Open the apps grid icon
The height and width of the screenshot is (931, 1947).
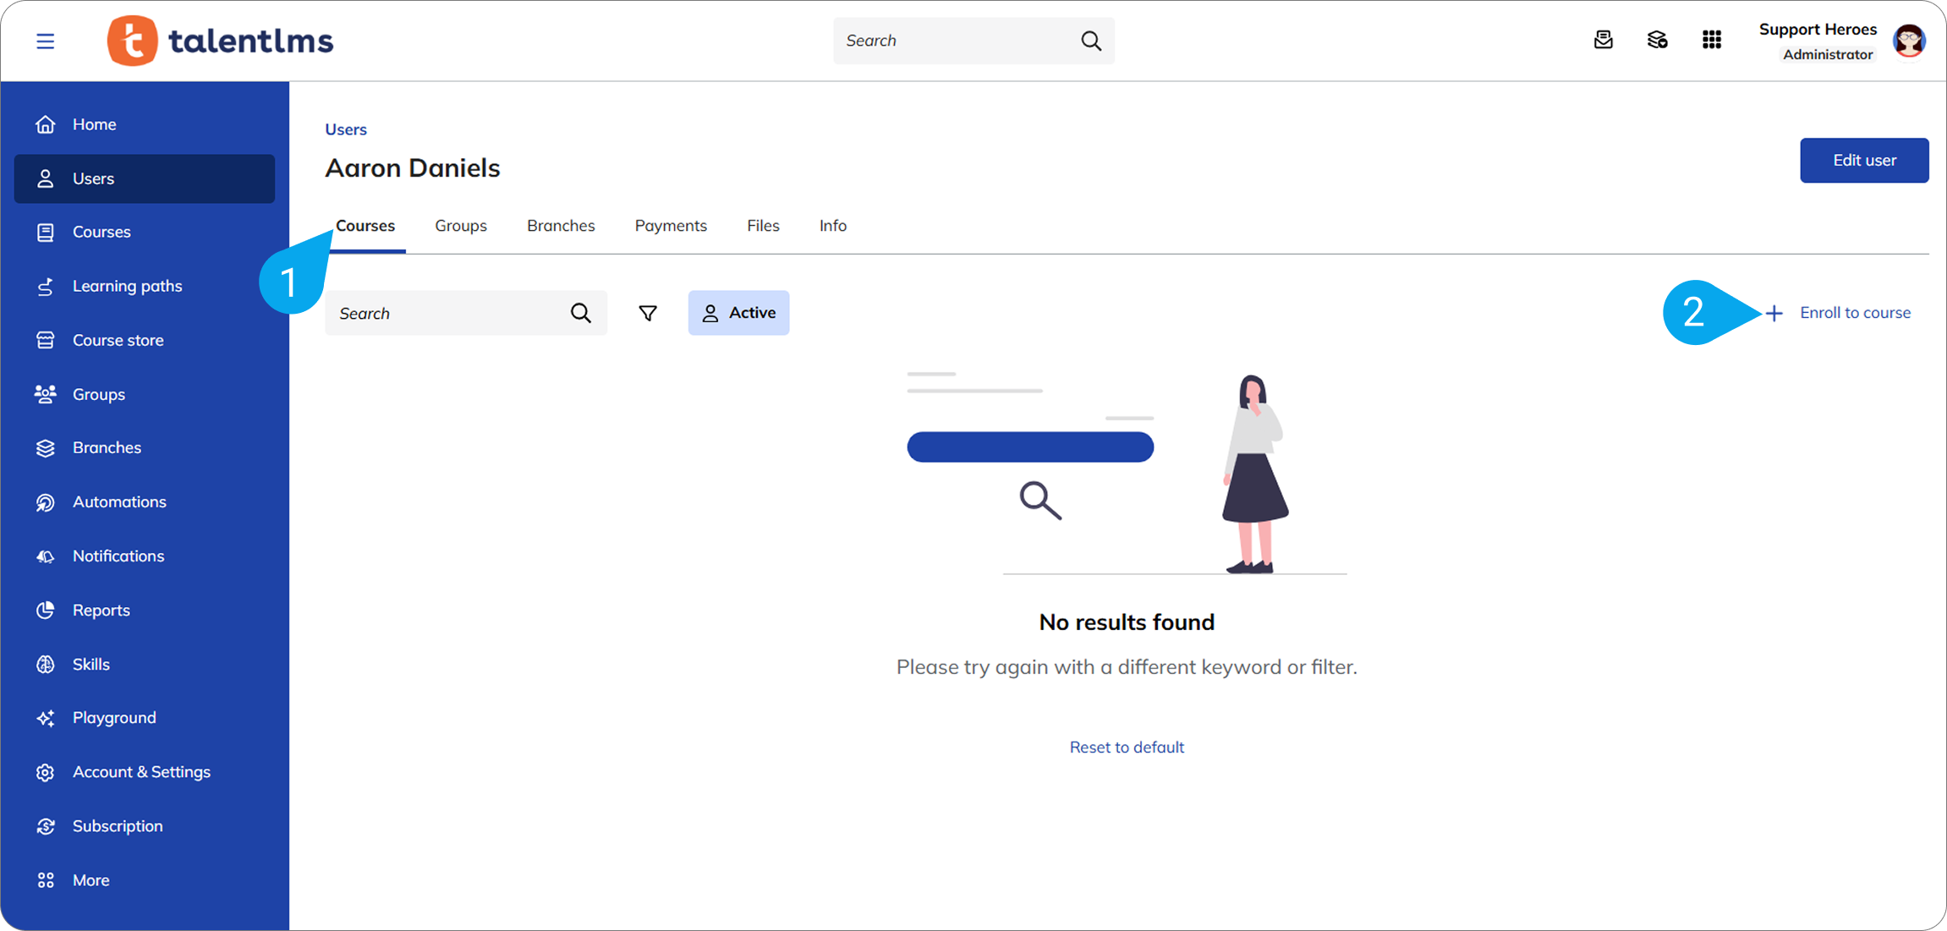(1711, 40)
